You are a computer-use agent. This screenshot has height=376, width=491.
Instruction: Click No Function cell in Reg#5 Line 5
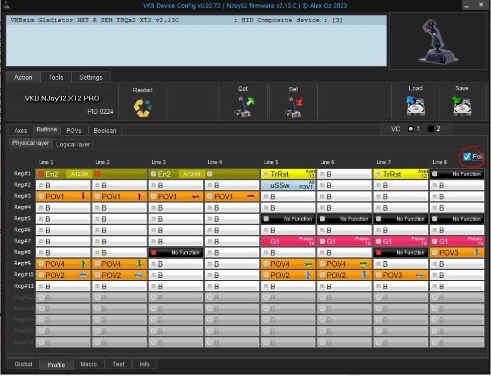point(288,219)
